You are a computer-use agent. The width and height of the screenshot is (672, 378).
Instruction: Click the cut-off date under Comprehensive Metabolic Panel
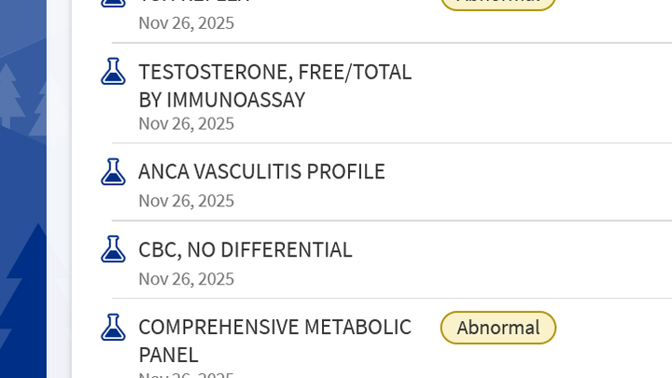click(186, 374)
